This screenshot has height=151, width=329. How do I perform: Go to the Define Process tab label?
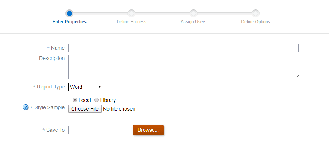pyautogui.click(x=131, y=22)
